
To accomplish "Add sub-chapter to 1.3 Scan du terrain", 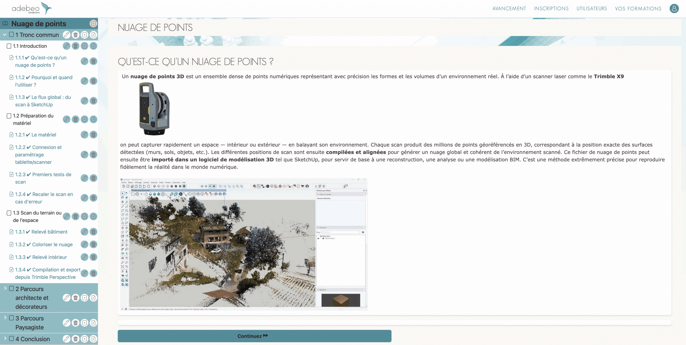I will pos(84,216).
